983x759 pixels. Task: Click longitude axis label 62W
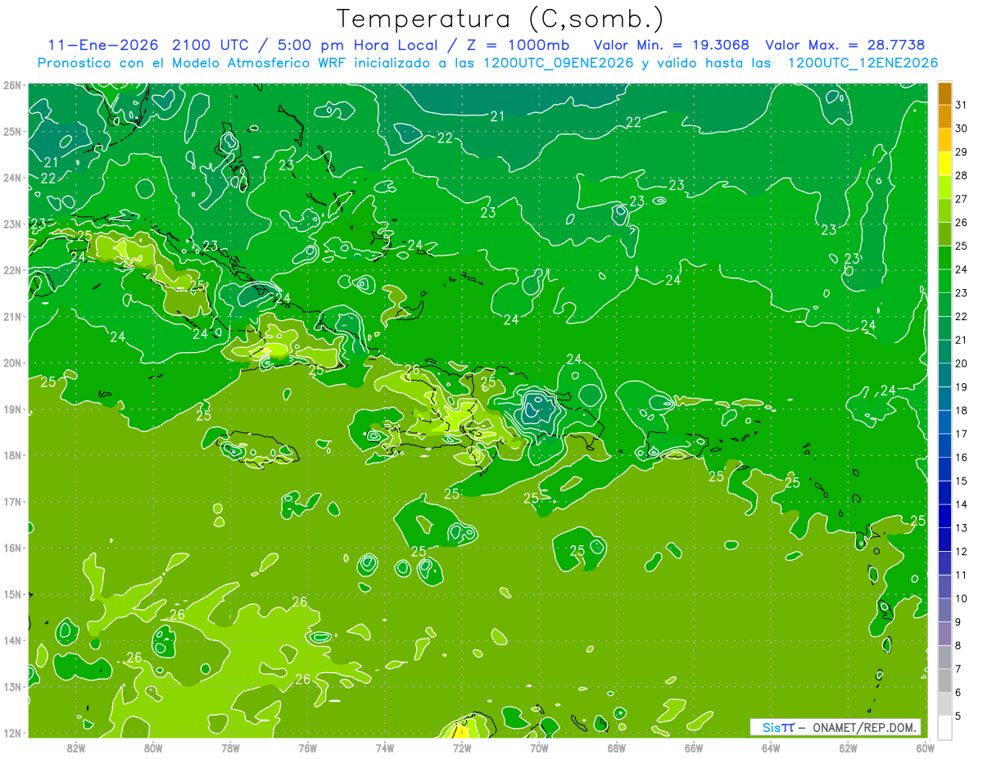(848, 748)
